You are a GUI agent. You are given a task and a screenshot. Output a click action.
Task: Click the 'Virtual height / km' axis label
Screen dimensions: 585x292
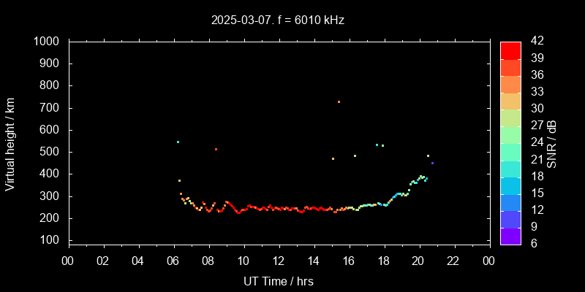[x=10, y=143]
